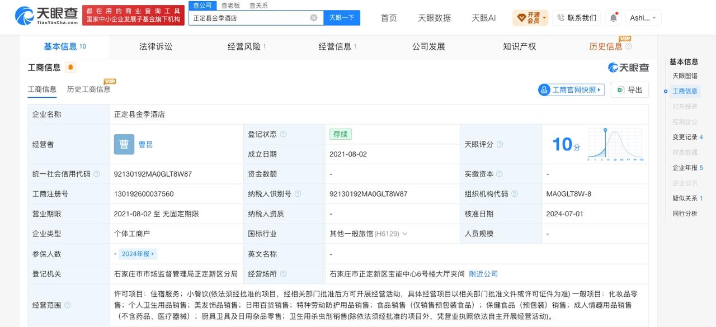The height and width of the screenshot is (327, 716).
Task: Click the help icon beside 经营场所
Action: pyautogui.click(x=283, y=274)
